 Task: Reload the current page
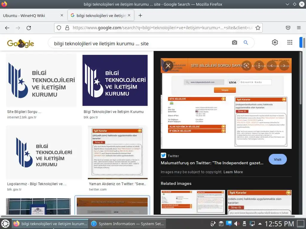pyautogui.click(x=29, y=28)
